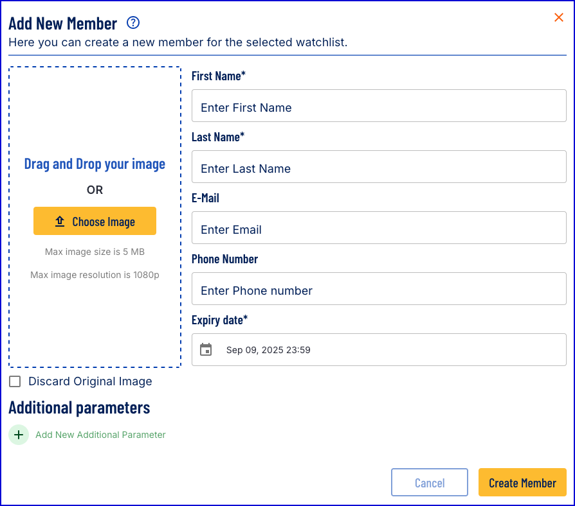Open the Expiry date picker field
Screen dimensions: 575x506
379,350
